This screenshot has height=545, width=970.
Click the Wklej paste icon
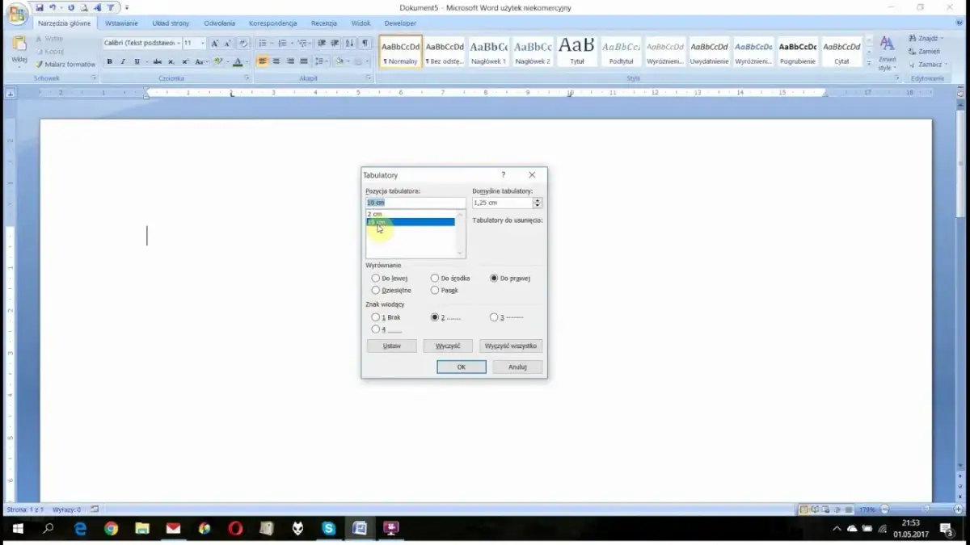pyautogui.click(x=19, y=49)
